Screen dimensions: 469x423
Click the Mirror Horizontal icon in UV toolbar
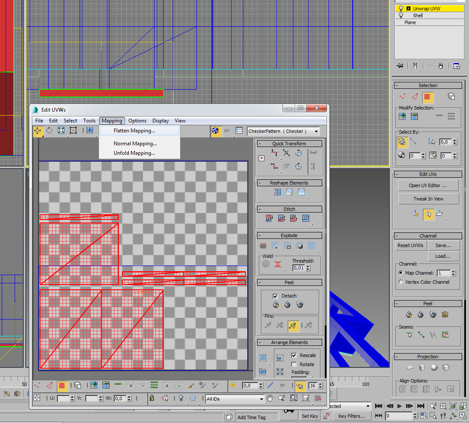click(x=90, y=131)
